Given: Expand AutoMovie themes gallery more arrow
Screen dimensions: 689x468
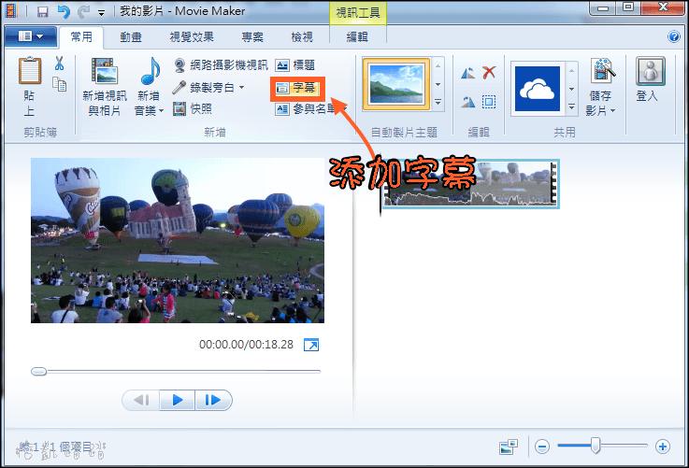Looking at the screenshot, I should click(x=438, y=102).
